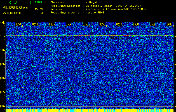Click the 1.1 kHz axis label
The image size is (176, 112).
[x=2, y=36]
